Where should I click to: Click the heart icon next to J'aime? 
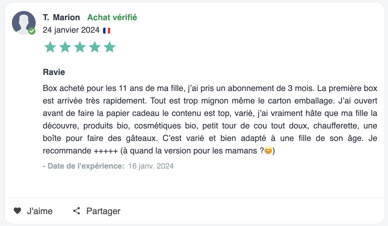[18, 211]
